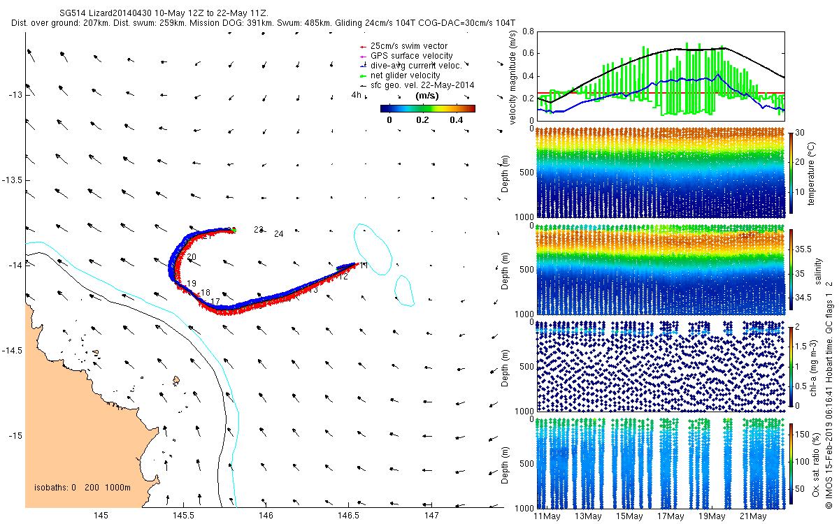Click the '146.5' longitude tick on the map
The height and width of the screenshot is (524, 839).
click(x=349, y=516)
